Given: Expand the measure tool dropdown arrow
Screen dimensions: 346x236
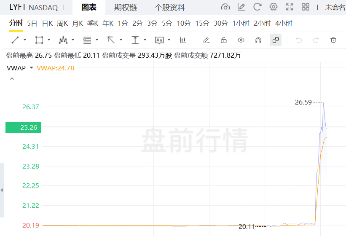Looking at the screenshot, I should click(145, 40).
